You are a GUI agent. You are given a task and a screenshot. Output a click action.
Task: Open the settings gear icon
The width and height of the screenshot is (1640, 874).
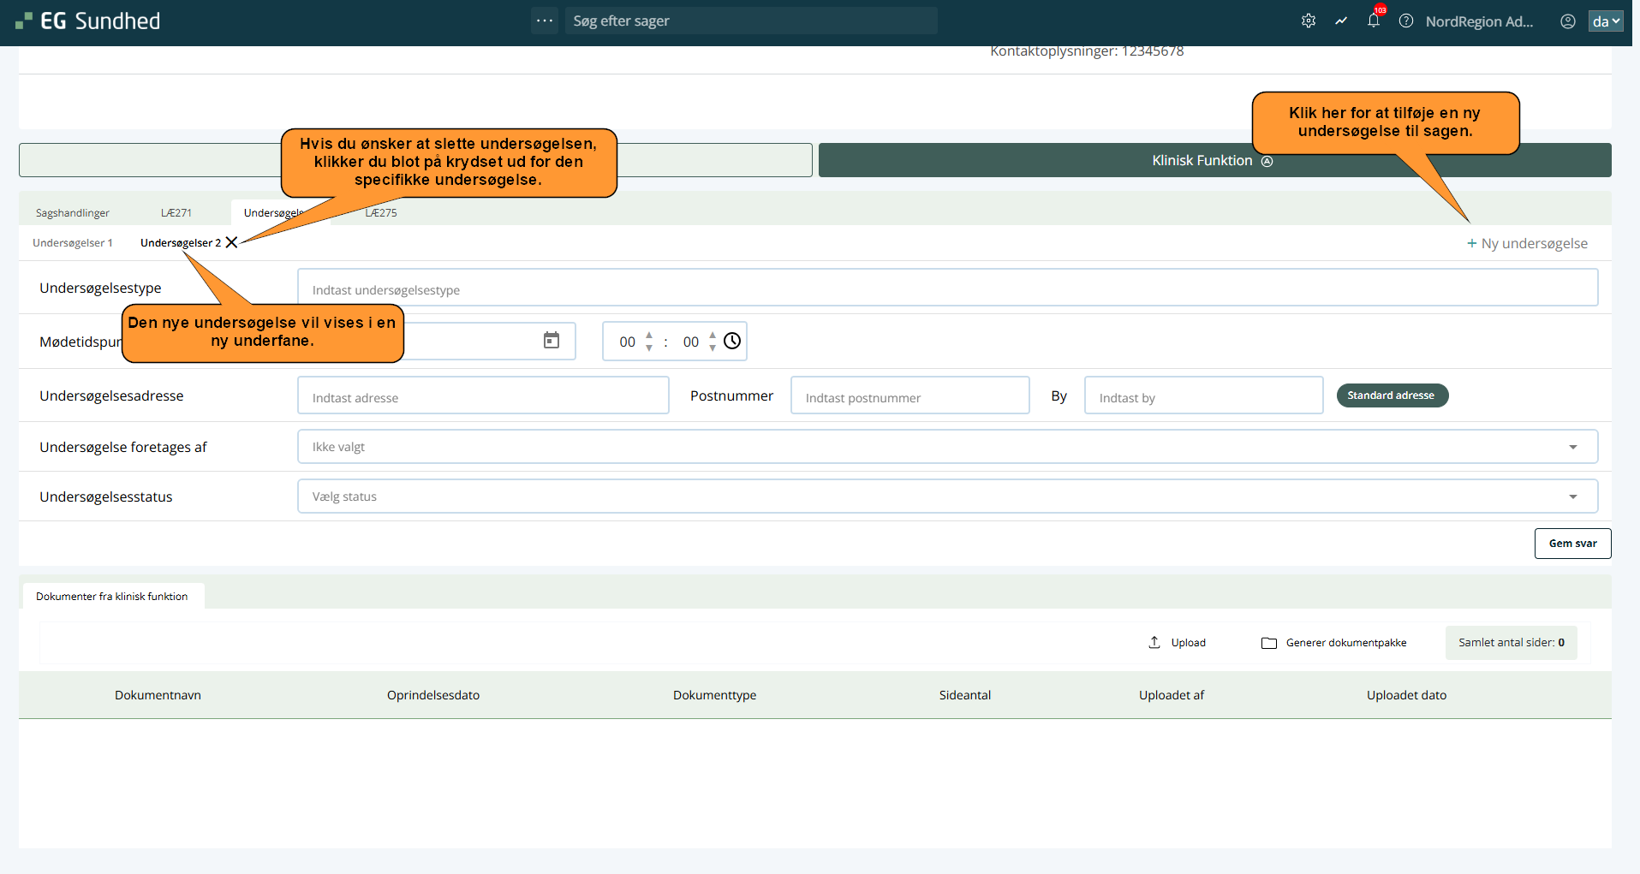coord(1308,21)
